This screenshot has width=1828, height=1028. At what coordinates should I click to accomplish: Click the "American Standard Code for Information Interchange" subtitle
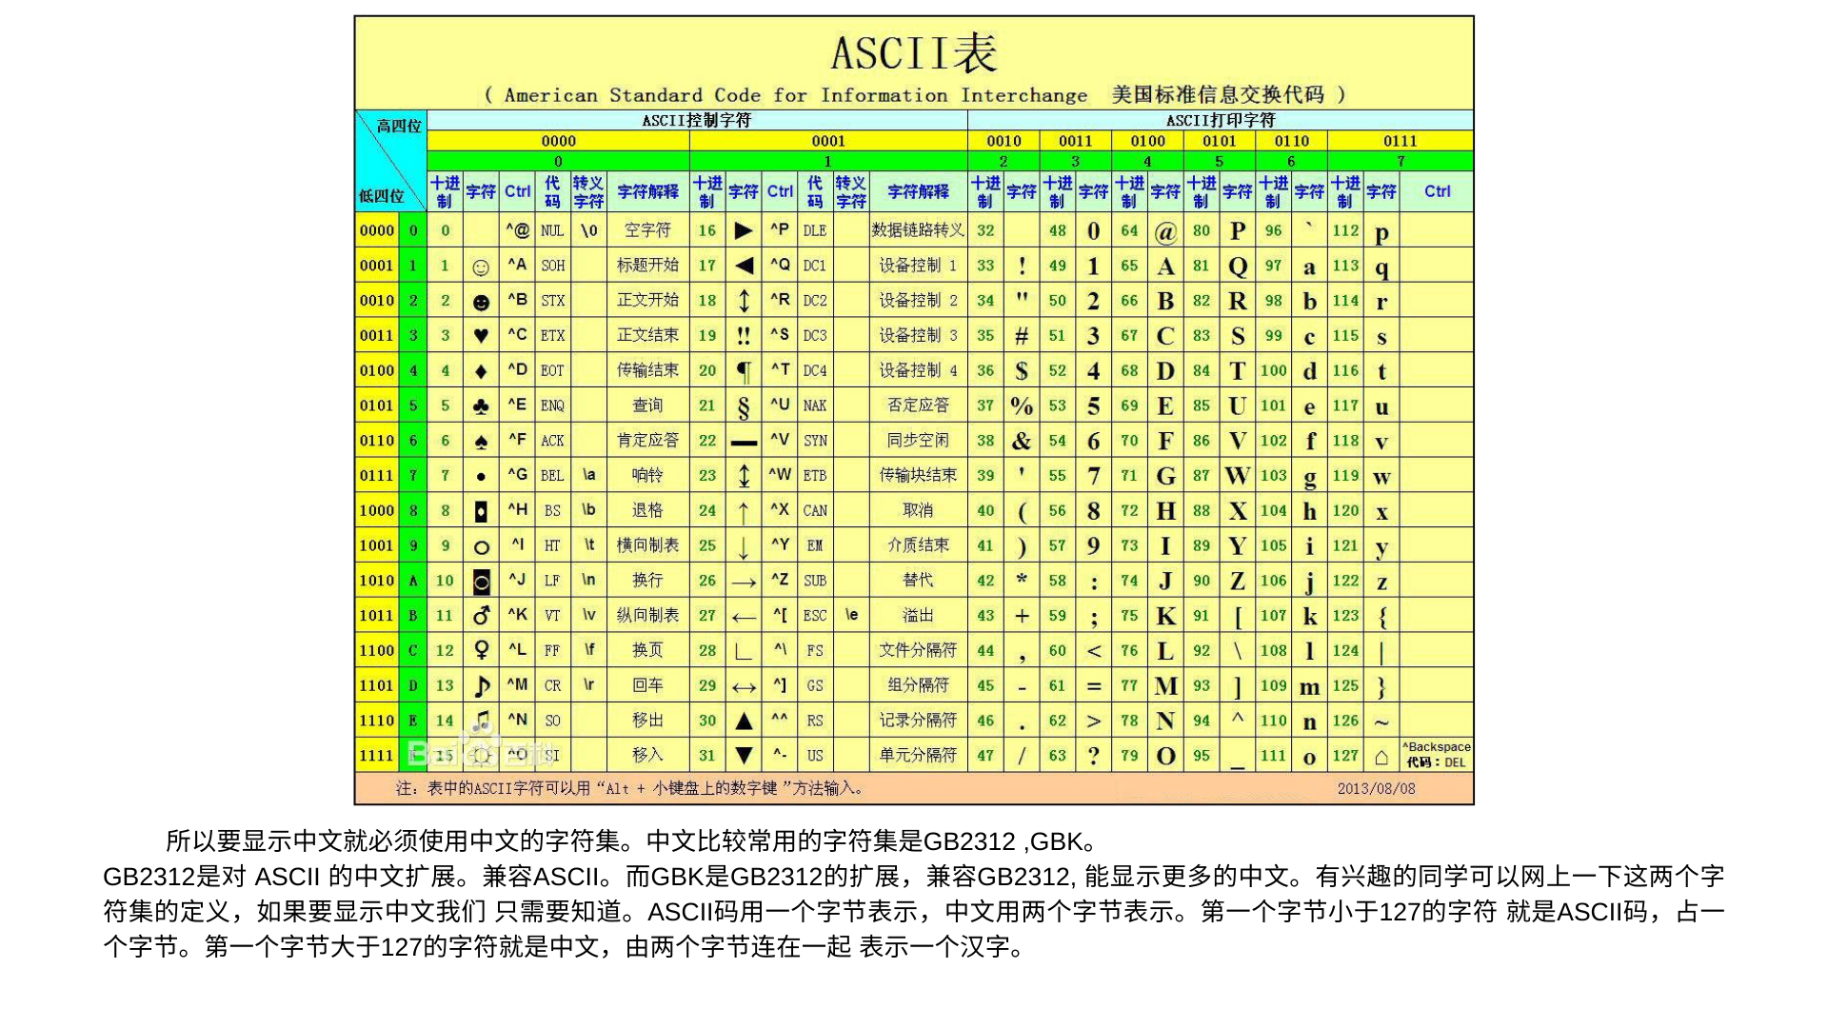pyautogui.click(x=795, y=95)
